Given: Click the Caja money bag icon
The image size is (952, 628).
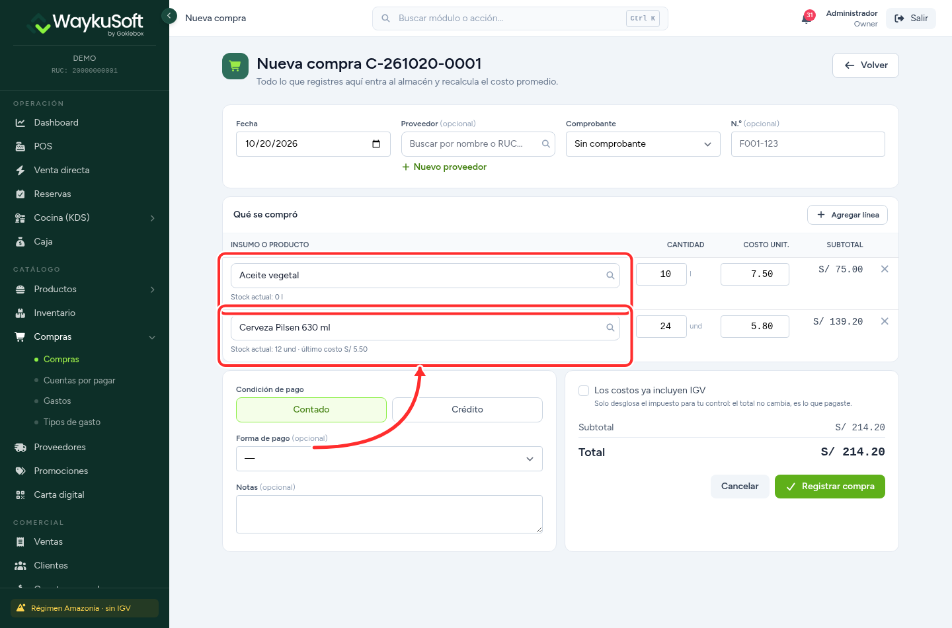Looking at the screenshot, I should click(20, 242).
